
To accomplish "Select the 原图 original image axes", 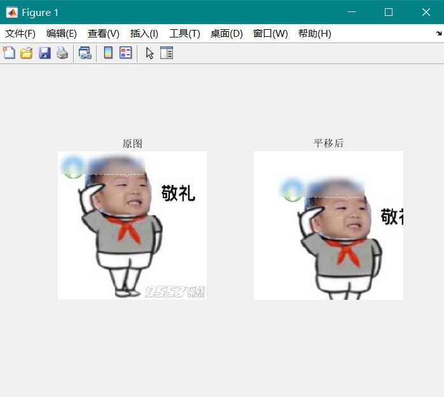I will (132, 225).
